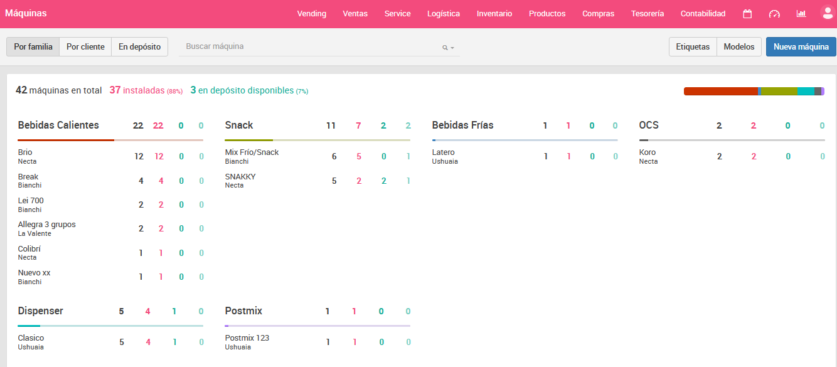Open the bar chart reports icon

[801, 14]
